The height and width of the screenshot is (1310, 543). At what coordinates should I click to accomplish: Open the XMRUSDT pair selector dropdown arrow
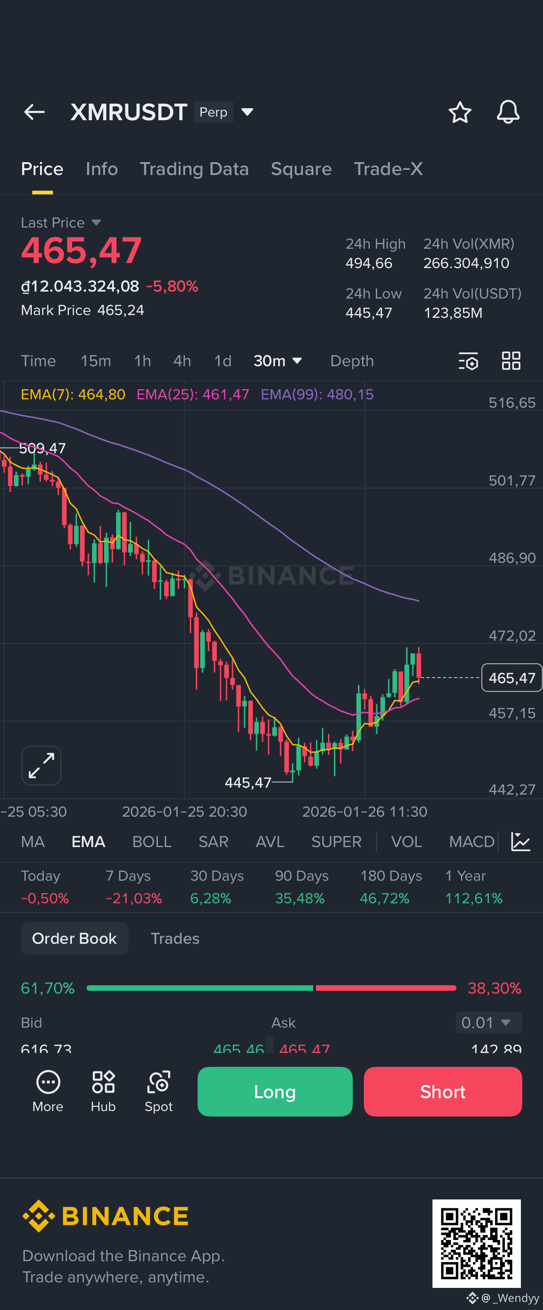click(247, 112)
